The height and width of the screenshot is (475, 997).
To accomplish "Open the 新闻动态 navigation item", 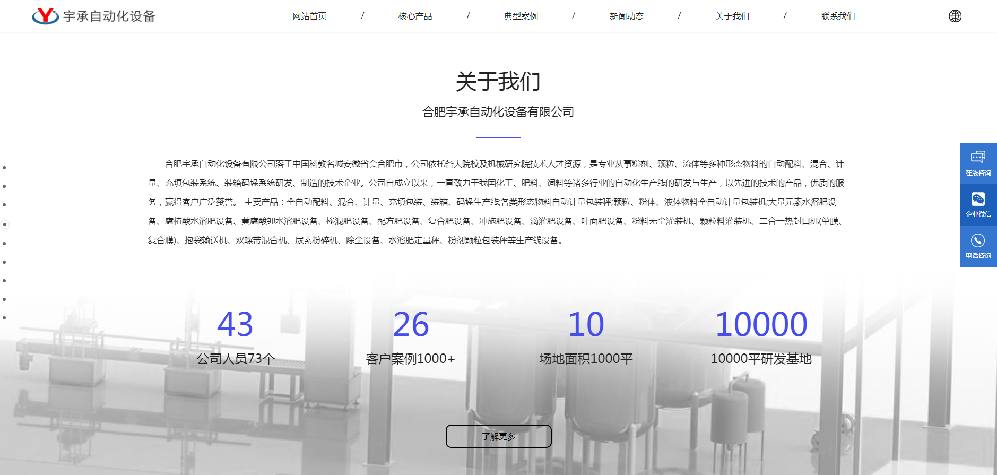I will 626,16.
